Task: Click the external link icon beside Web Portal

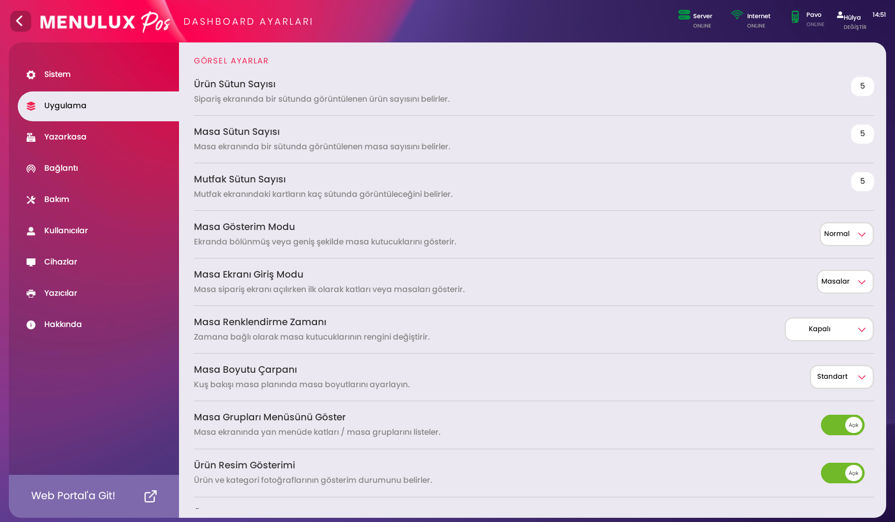Action: click(150, 496)
